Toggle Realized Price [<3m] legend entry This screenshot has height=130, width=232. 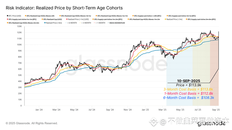tap(173, 19)
